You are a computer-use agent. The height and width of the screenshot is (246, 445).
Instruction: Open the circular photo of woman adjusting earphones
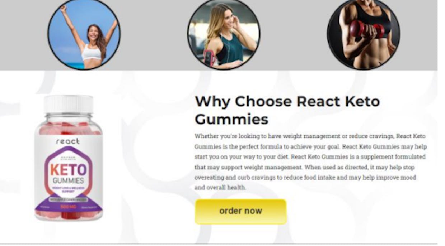[x=224, y=35]
